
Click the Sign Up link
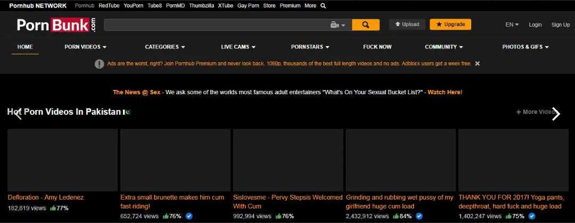pos(560,24)
